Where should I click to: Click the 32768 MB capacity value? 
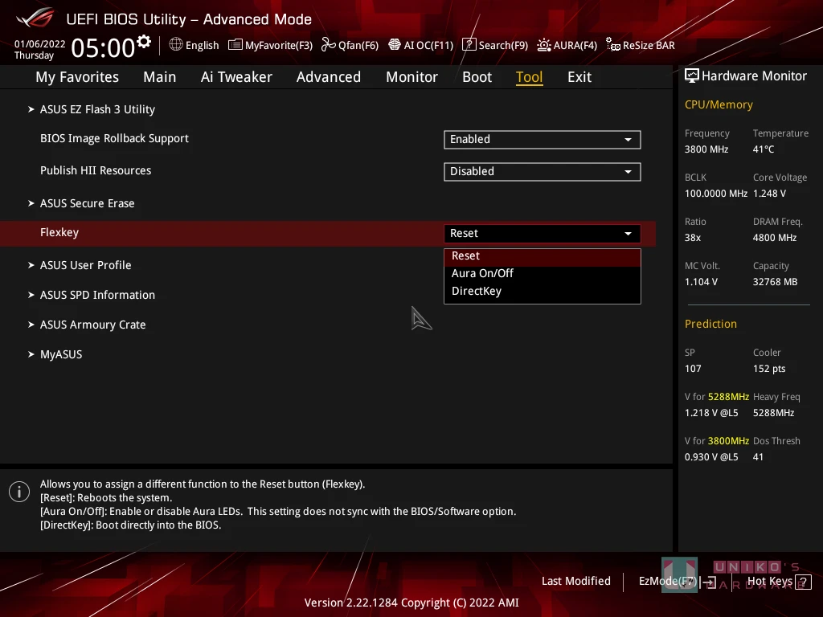click(776, 282)
